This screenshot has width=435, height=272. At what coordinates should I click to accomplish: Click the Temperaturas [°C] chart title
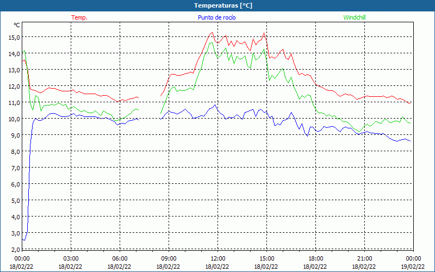223,5
